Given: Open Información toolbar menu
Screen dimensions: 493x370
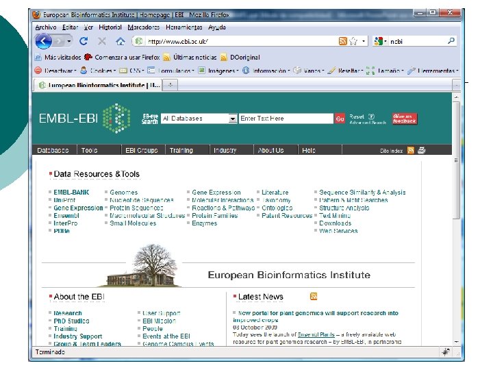Looking at the screenshot, I should pyautogui.click(x=266, y=71).
